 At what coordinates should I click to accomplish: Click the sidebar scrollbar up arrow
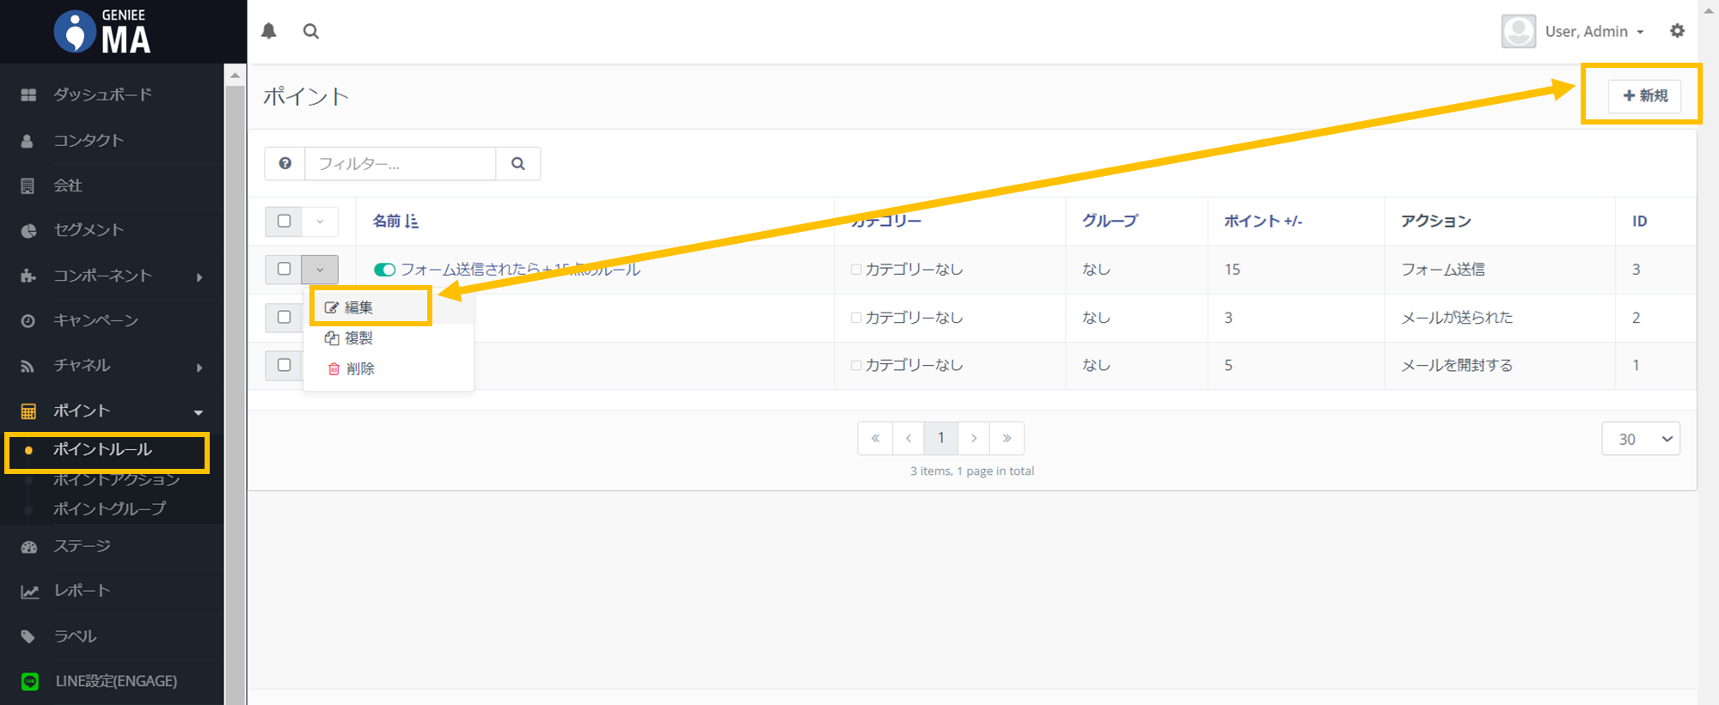pyautogui.click(x=235, y=76)
